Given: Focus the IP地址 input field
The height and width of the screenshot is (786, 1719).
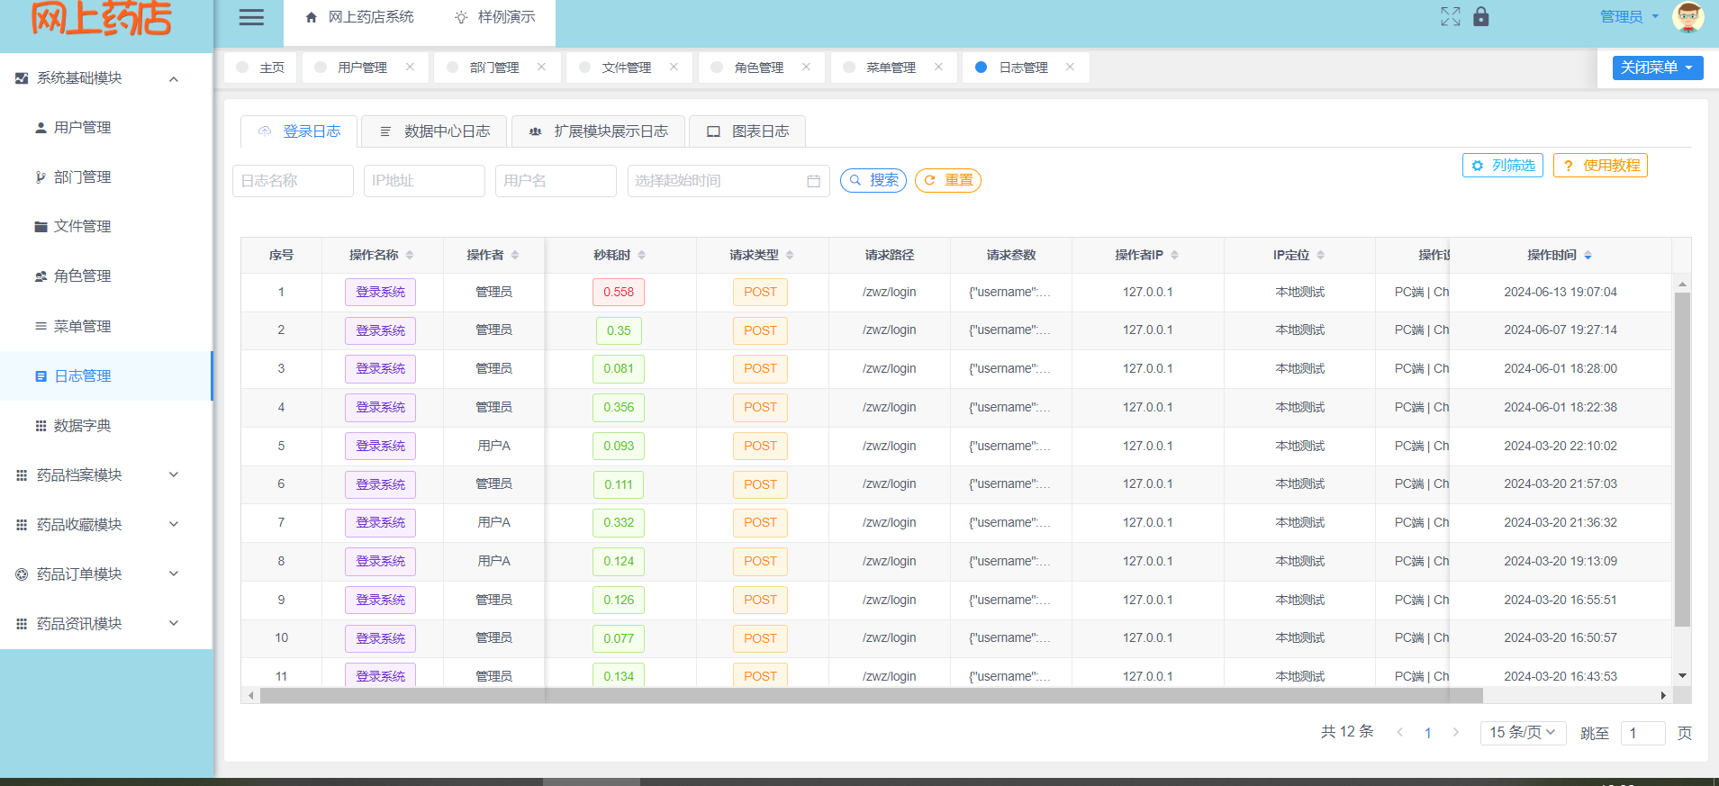Looking at the screenshot, I should [424, 181].
